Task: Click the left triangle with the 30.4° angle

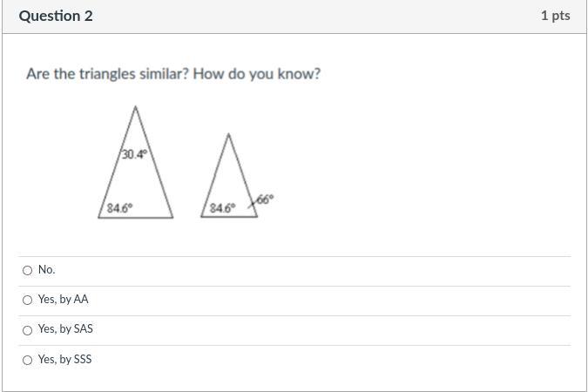Action: 135,179
